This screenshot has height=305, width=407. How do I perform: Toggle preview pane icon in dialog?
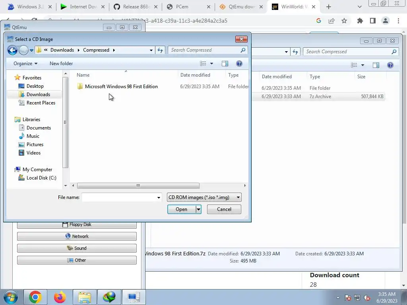pos(225,64)
